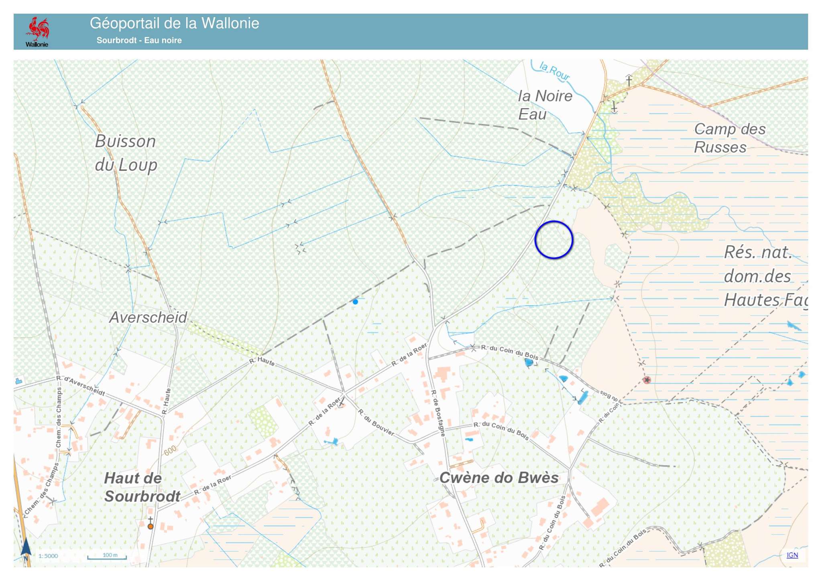Click the 1:5000 scale text
This screenshot has width=822, height=581.
[x=48, y=556]
